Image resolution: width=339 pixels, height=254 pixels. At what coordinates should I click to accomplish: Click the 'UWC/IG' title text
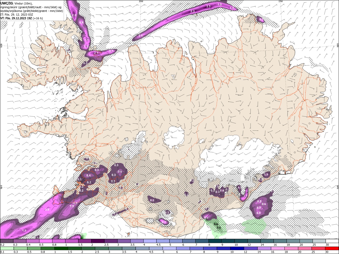pyautogui.click(x=7, y=3)
